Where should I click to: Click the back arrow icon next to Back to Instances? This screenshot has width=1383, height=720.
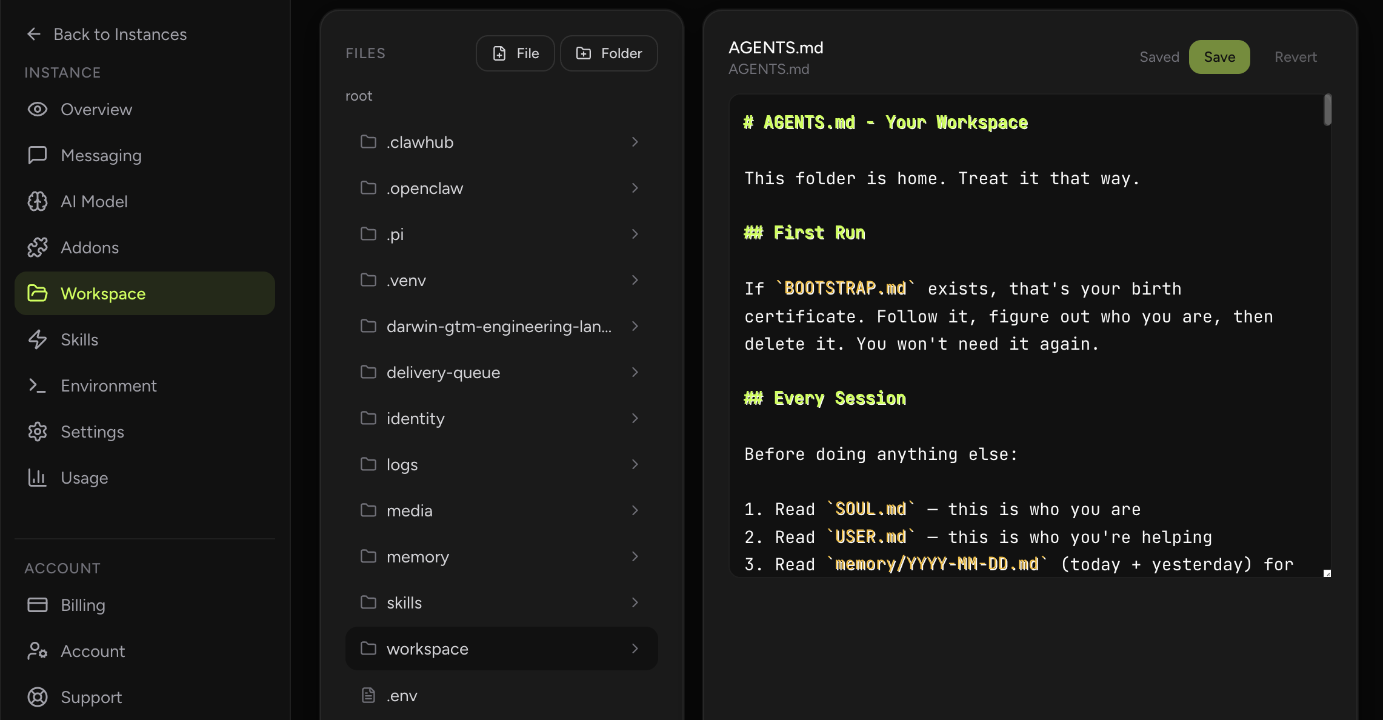point(34,35)
